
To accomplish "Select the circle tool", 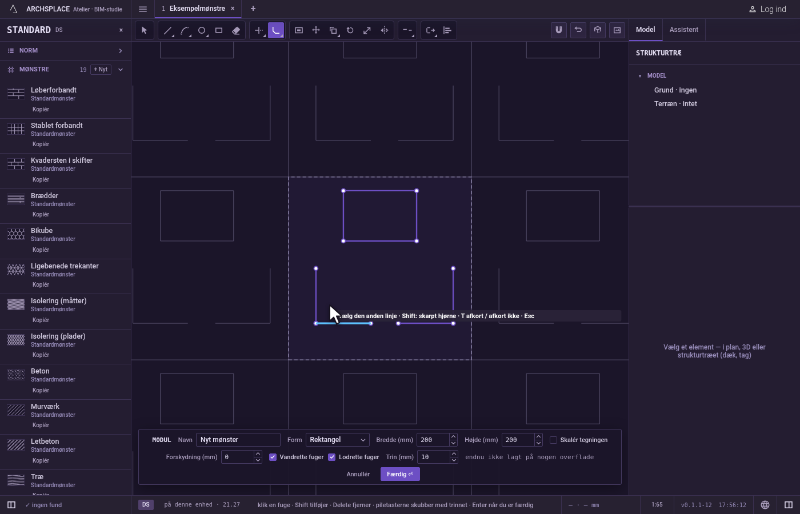I will 202,30.
